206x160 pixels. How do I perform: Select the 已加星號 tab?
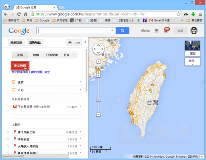point(52,55)
